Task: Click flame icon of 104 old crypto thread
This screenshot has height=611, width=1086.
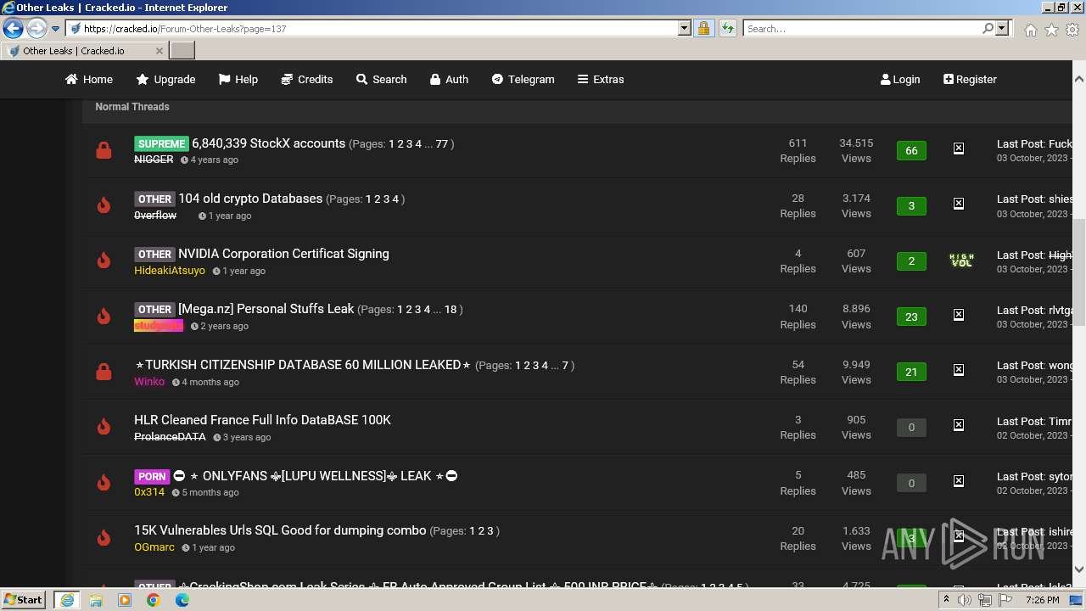Action: [104, 205]
